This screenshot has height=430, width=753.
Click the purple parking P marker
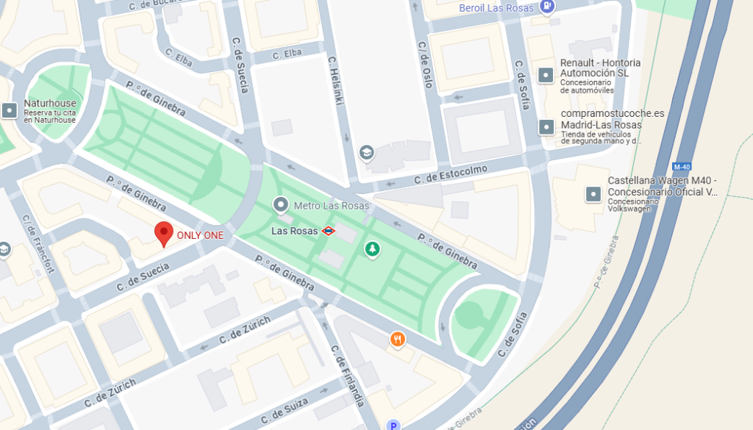(393, 425)
